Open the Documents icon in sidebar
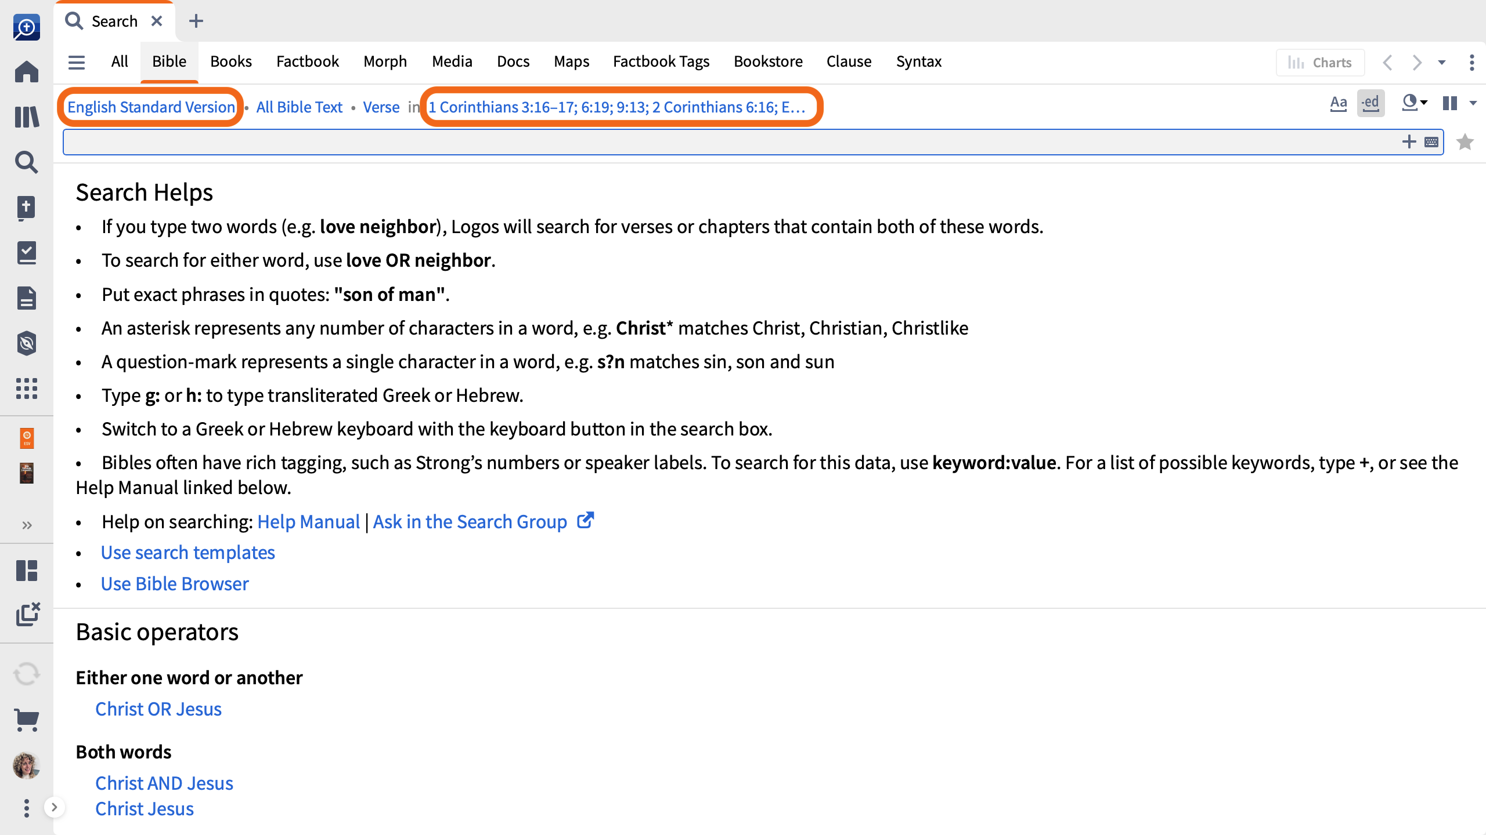The width and height of the screenshot is (1486, 835). point(27,298)
